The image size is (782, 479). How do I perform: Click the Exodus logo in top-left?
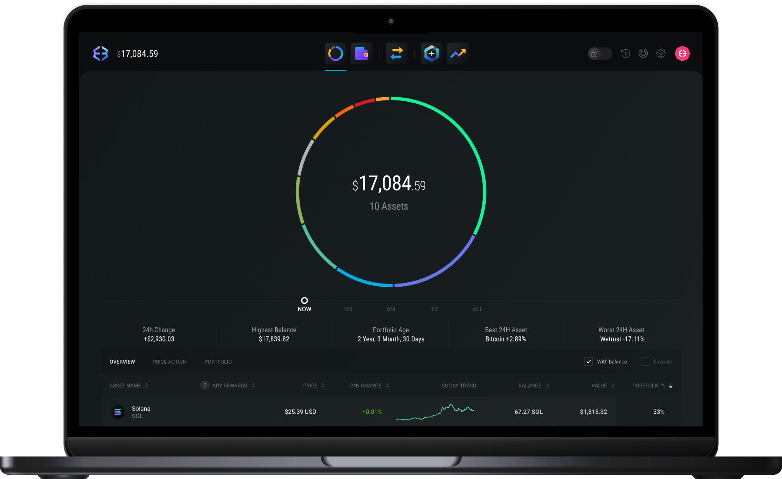click(100, 53)
